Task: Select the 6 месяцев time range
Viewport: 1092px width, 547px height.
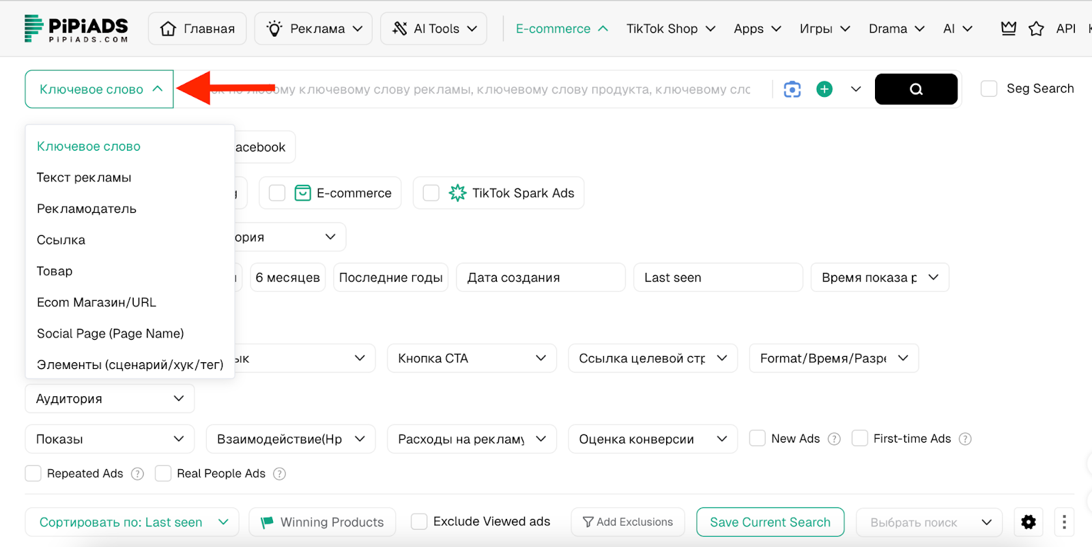Action: [x=287, y=278]
